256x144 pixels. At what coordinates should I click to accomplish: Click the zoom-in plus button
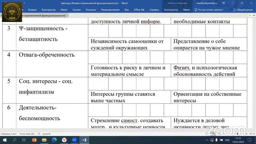click(x=246, y=134)
